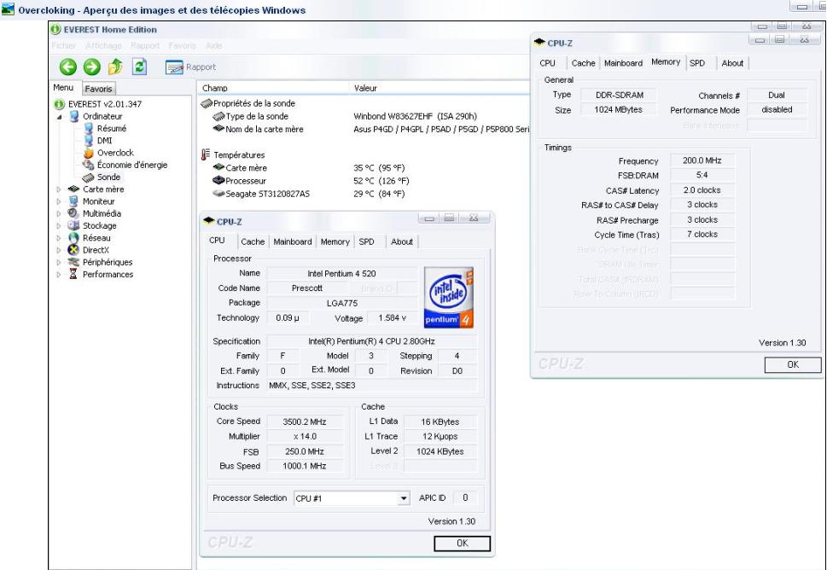Expand the Carte mère tree node
Image resolution: width=827 pixels, height=570 pixels.
(59, 189)
